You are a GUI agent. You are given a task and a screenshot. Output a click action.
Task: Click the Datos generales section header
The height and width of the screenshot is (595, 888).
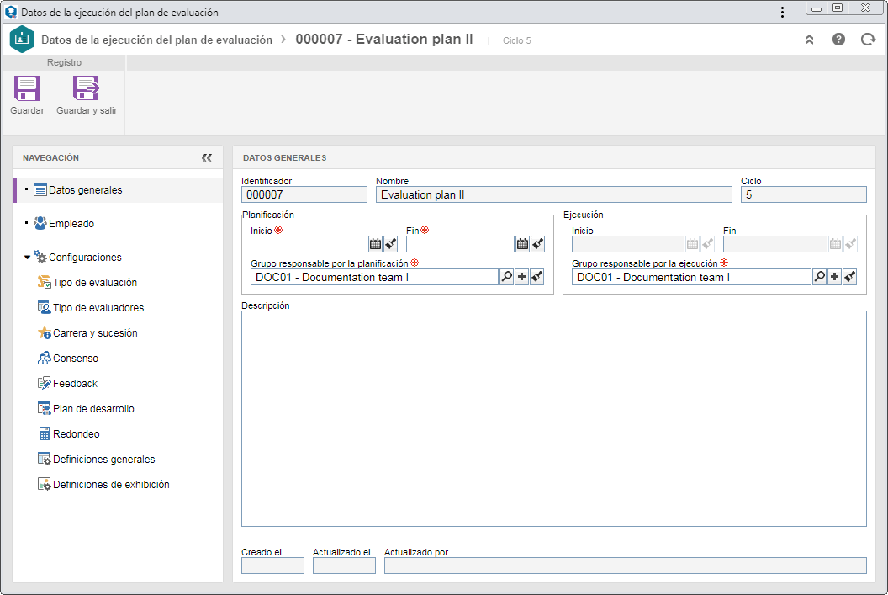tap(285, 158)
